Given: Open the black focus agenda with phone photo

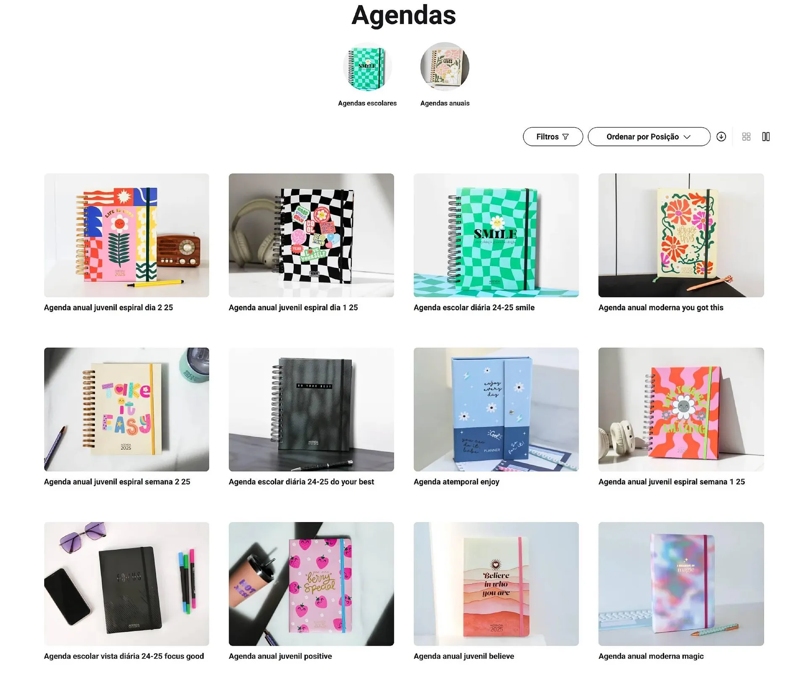Looking at the screenshot, I should 127,584.
